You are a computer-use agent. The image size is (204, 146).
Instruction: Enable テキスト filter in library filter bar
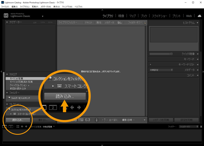(89, 23)
